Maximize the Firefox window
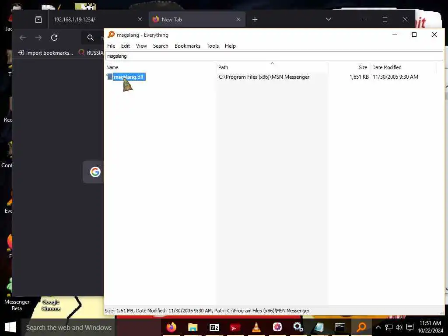Viewport: 448px width, 336px height. pos(385,19)
